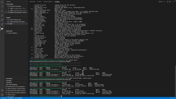
Task: Open the new terminal launch profile dropdown
Action: (x=165, y=2)
